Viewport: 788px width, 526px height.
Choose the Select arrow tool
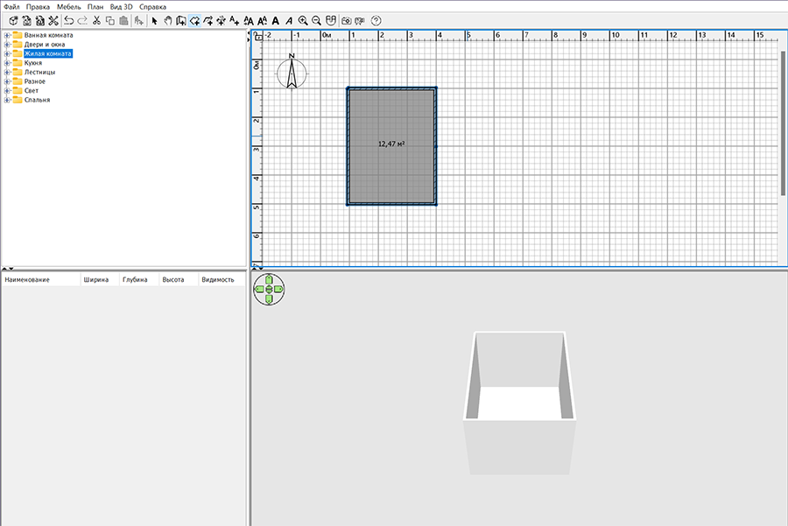(154, 21)
